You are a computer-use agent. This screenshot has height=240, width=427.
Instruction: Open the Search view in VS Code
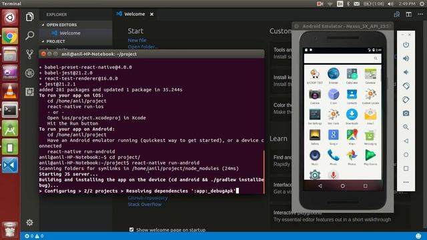click(x=29, y=35)
